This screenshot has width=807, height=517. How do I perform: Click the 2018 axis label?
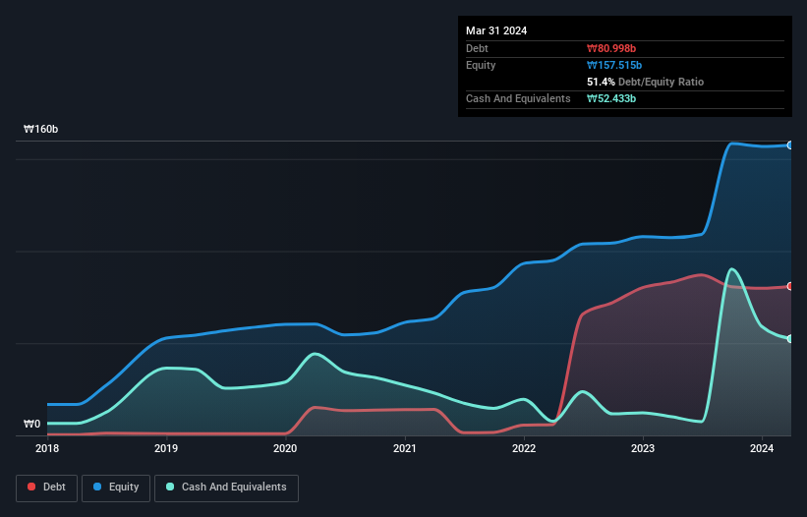pyautogui.click(x=47, y=448)
